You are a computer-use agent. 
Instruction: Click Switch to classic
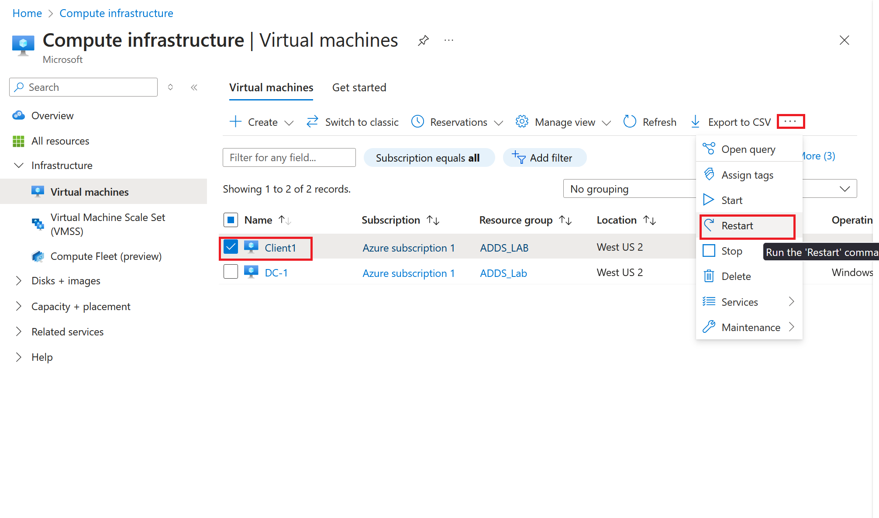pos(353,122)
